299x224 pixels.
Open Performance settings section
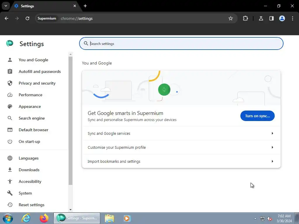(x=30, y=95)
